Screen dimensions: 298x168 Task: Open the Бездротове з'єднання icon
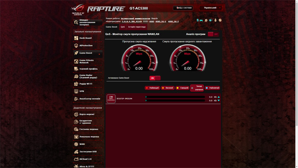point(76,122)
